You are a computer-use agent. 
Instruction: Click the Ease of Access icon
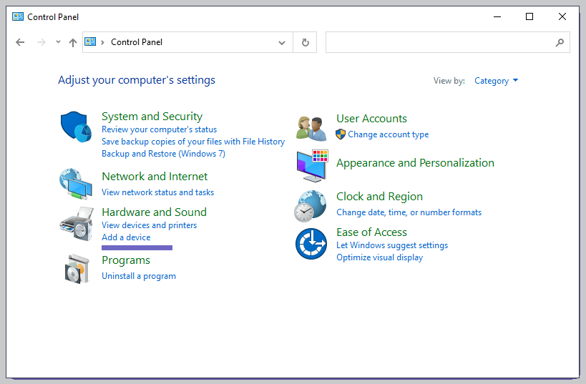[311, 244]
